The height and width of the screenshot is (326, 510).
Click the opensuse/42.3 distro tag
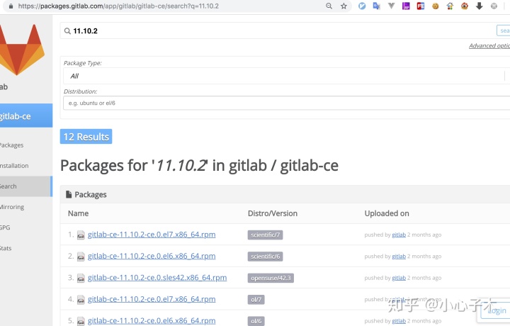coord(271,278)
